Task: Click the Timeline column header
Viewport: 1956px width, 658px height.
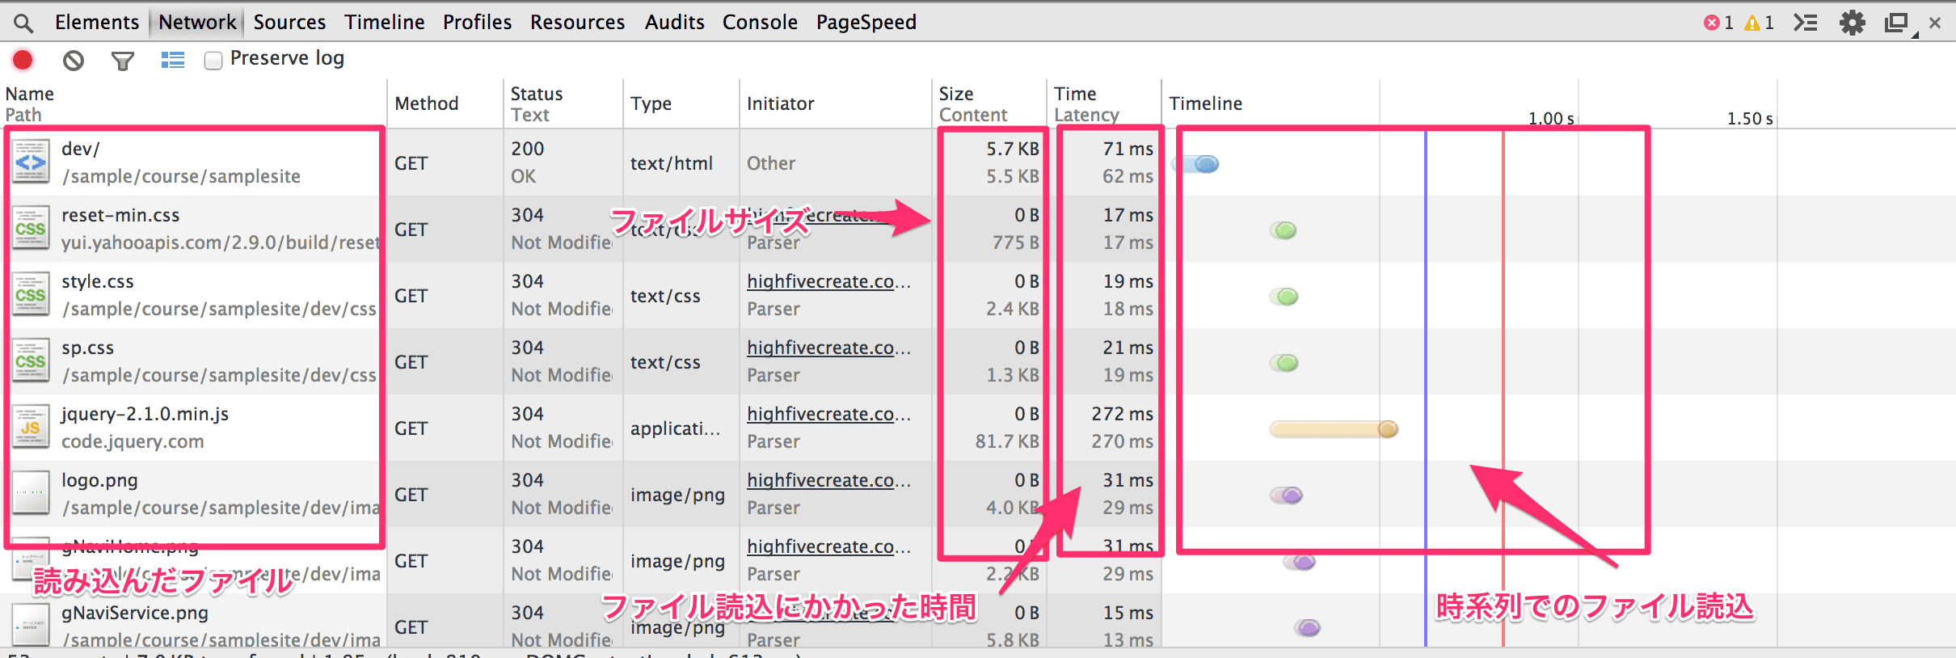Action: point(1205,103)
